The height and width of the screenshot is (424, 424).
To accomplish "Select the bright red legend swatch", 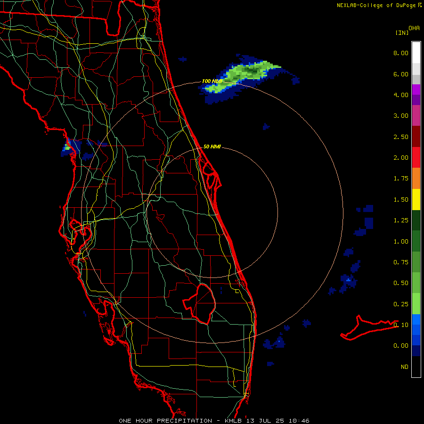I will (x=416, y=157).
